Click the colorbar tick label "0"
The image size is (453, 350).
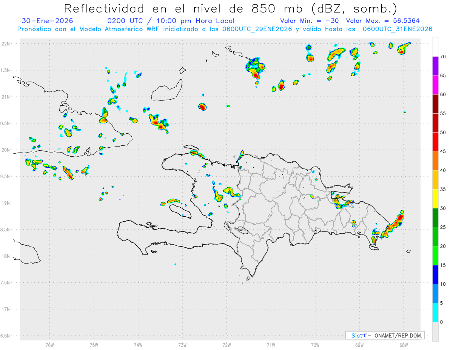[441, 322]
